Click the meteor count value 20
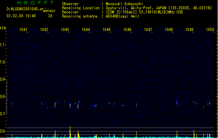This screenshot has height=138, width=218. coord(50,16)
